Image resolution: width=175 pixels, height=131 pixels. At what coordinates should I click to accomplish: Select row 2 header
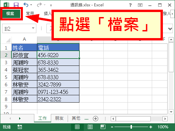[x=6, y=55]
